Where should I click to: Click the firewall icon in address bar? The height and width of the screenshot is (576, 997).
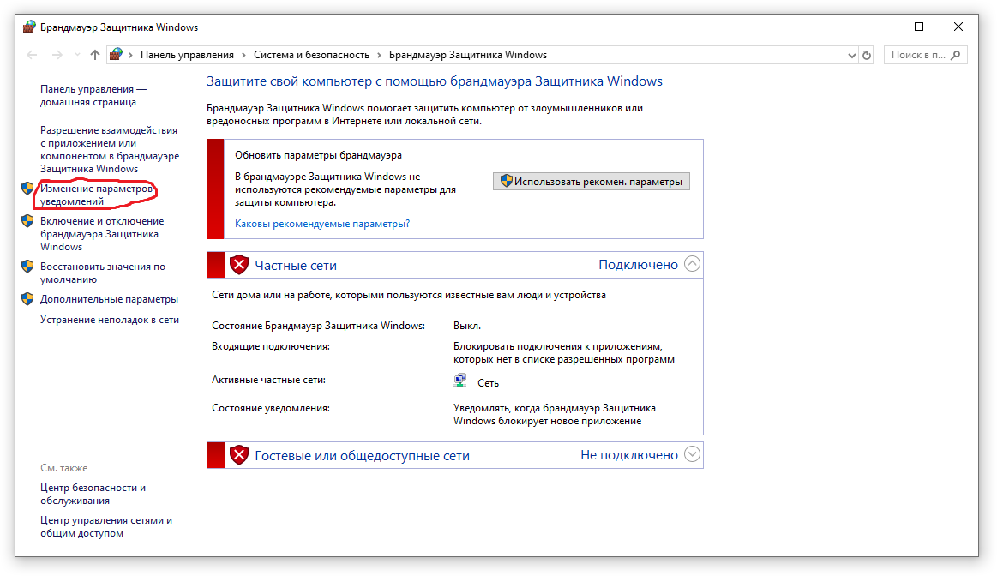(x=115, y=55)
